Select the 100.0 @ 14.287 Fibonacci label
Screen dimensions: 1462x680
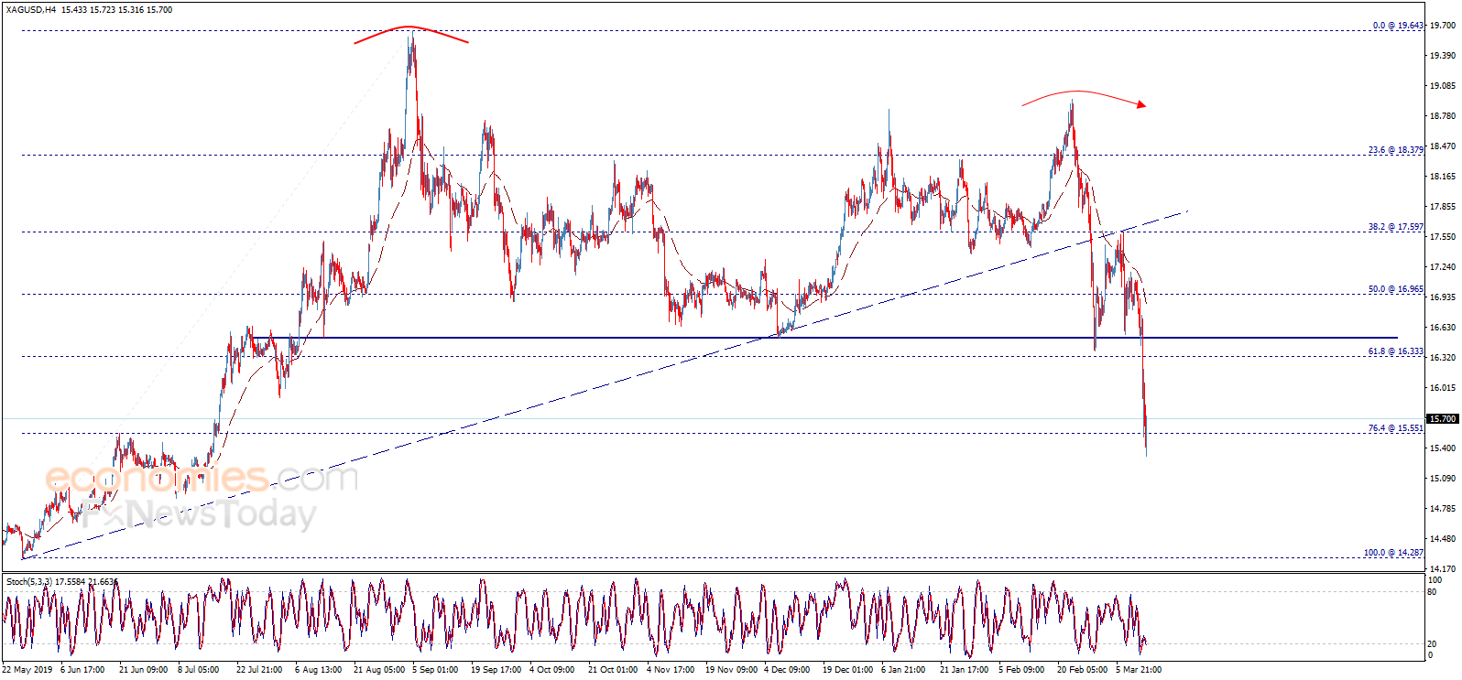(x=1393, y=553)
